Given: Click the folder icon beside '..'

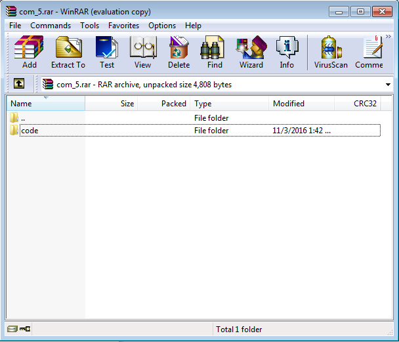Looking at the screenshot, I should [x=14, y=118].
